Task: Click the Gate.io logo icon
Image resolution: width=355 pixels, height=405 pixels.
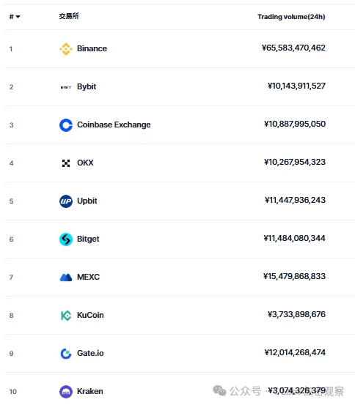Action: point(66,354)
